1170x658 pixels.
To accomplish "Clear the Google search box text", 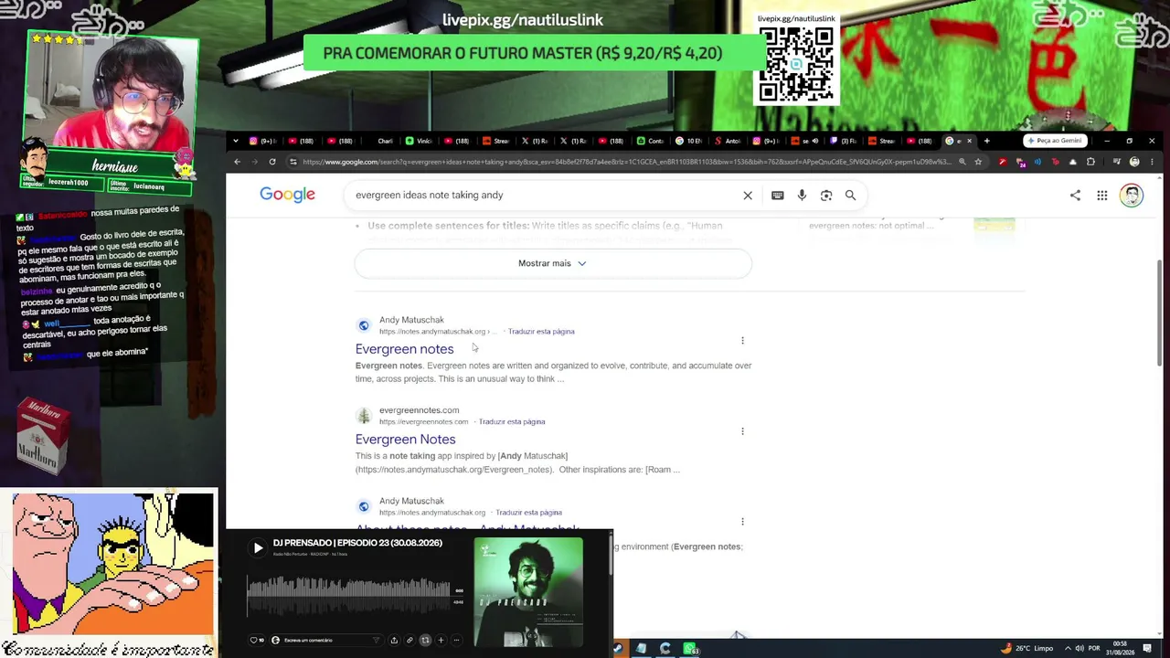I will (748, 195).
